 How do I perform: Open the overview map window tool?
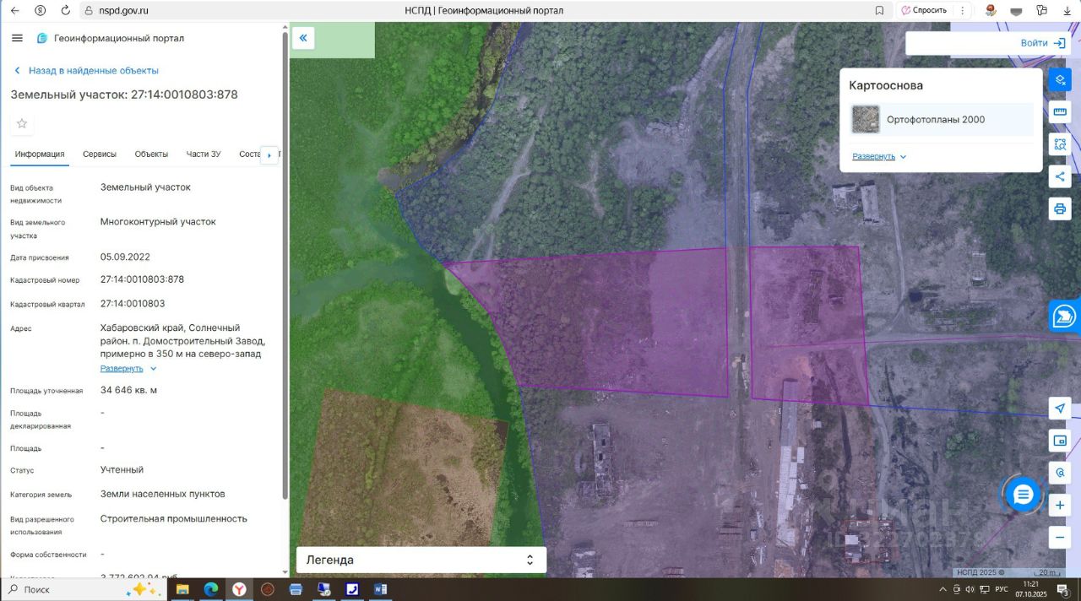point(1060,441)
